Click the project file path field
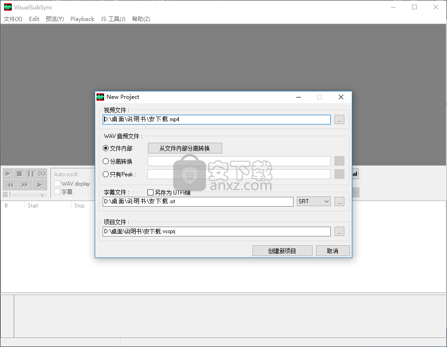447x347 pixels. point(217,231)
